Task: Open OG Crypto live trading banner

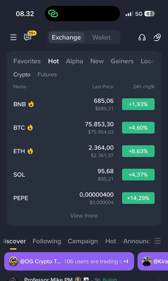Action: tap(69, 261)
